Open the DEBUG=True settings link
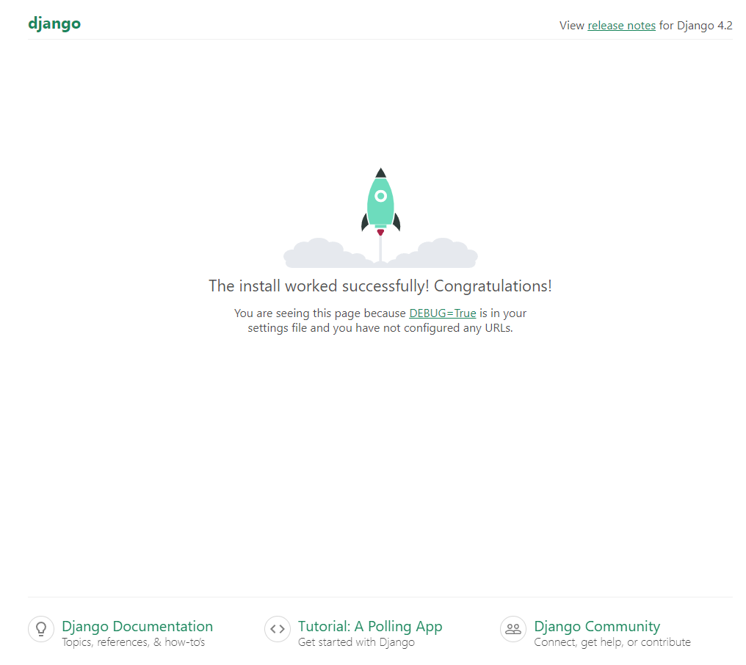 443,313
